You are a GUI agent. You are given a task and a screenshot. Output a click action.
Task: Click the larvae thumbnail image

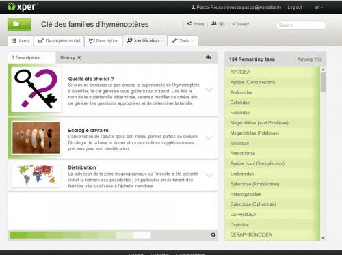pyautogui.click(x=36, y=138)
